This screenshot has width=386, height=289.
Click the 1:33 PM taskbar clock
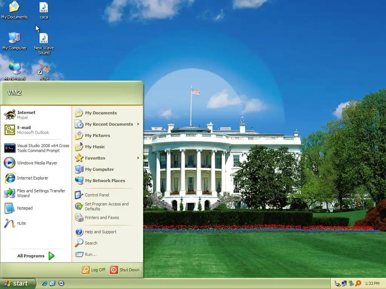(372, 284)
